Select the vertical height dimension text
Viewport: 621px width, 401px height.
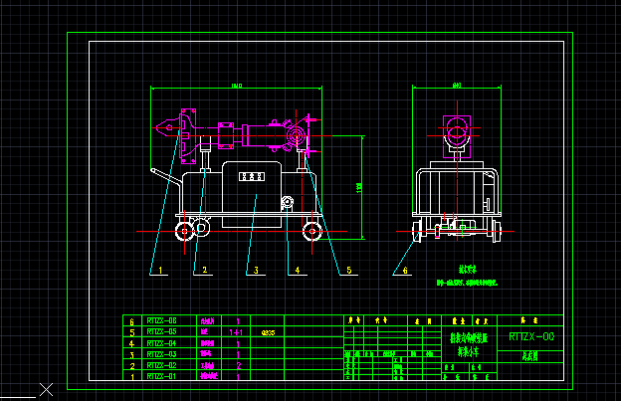[359, 188]
